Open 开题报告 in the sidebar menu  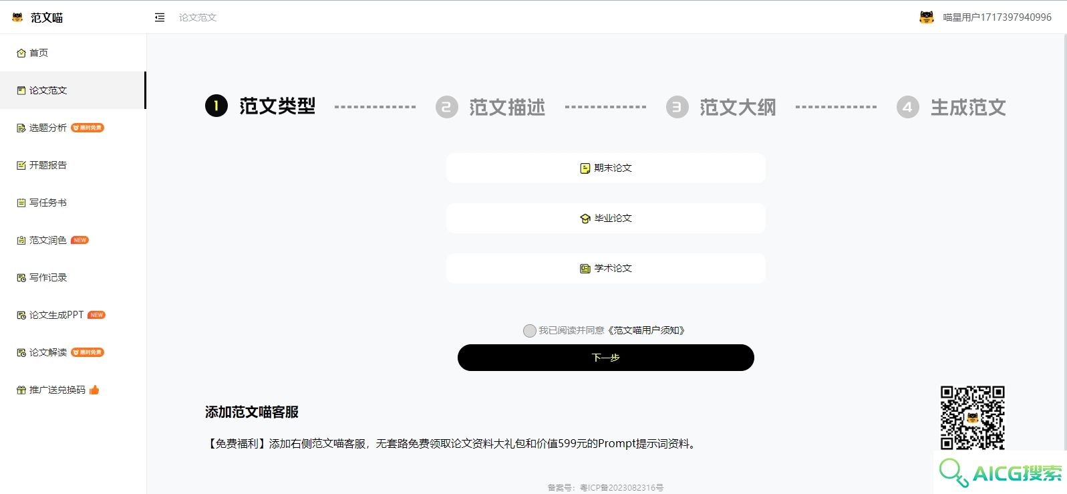pyautogui.click(x=73, y=165)
